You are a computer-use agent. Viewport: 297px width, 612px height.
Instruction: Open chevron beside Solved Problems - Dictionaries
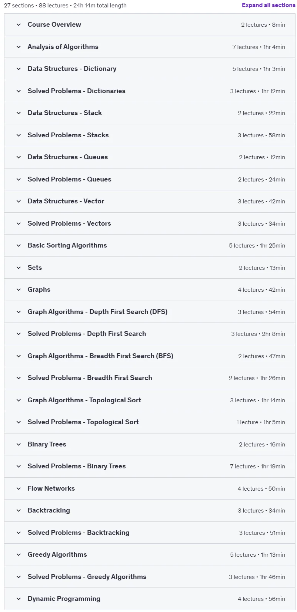(x=19, y=91)
